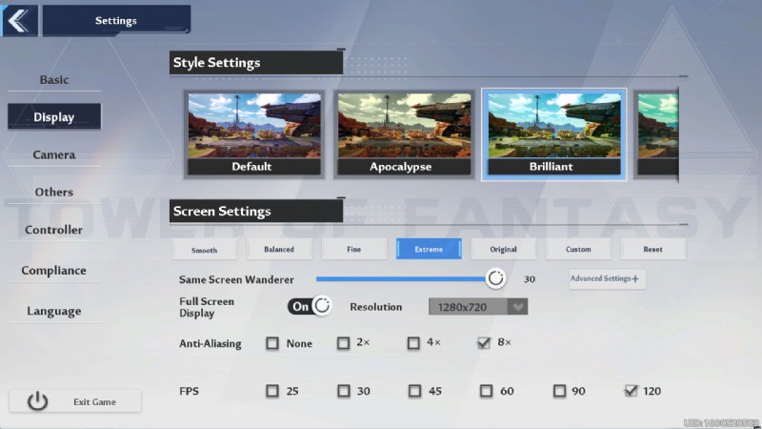Choose the Apocalypse style preset
This screenshot has height=429, width=762.
pos(400,133)
